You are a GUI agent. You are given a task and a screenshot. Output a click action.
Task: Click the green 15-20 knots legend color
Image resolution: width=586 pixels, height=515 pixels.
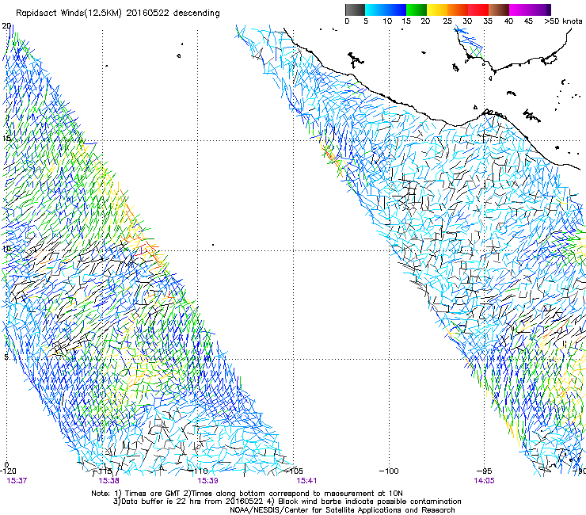coord(417,10)
